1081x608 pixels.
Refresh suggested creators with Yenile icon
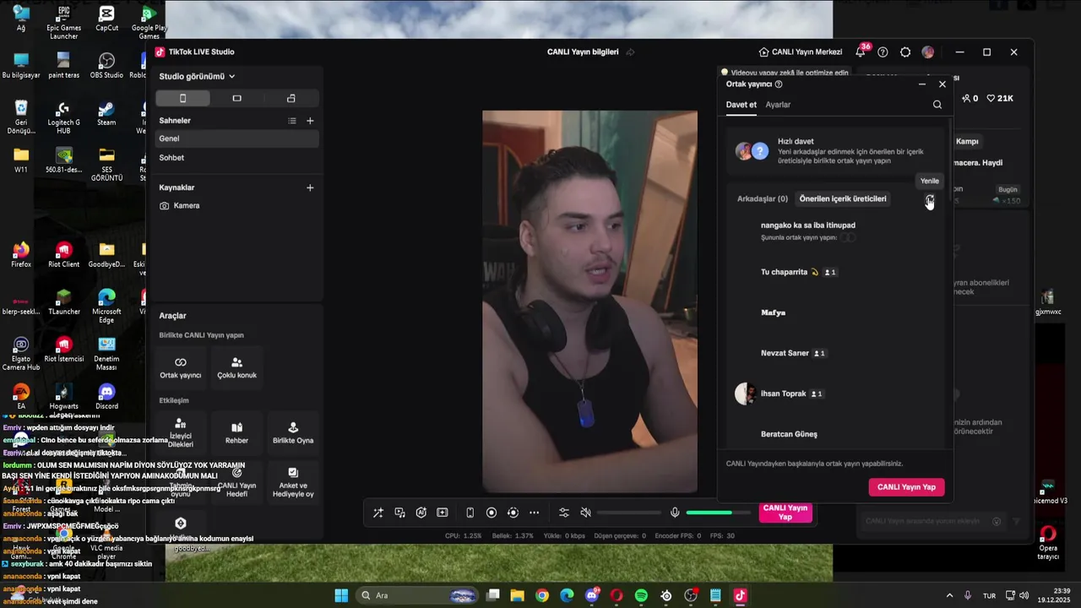pyautogui.click(x=929, y=200)
